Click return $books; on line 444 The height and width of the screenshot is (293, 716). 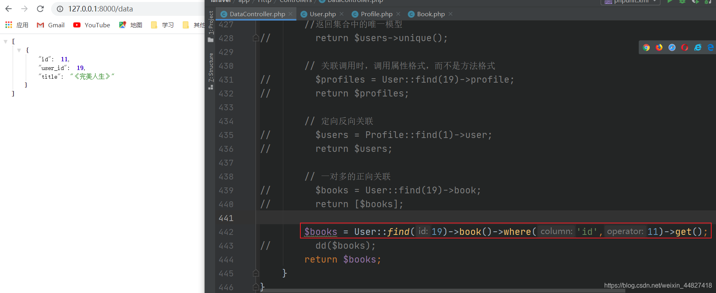click(343, 259)
